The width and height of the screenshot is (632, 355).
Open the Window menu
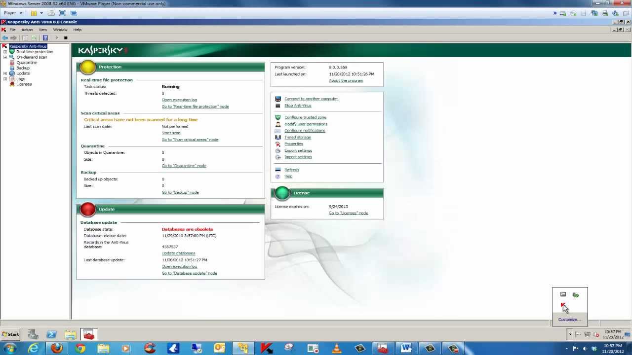coord(60,30)
